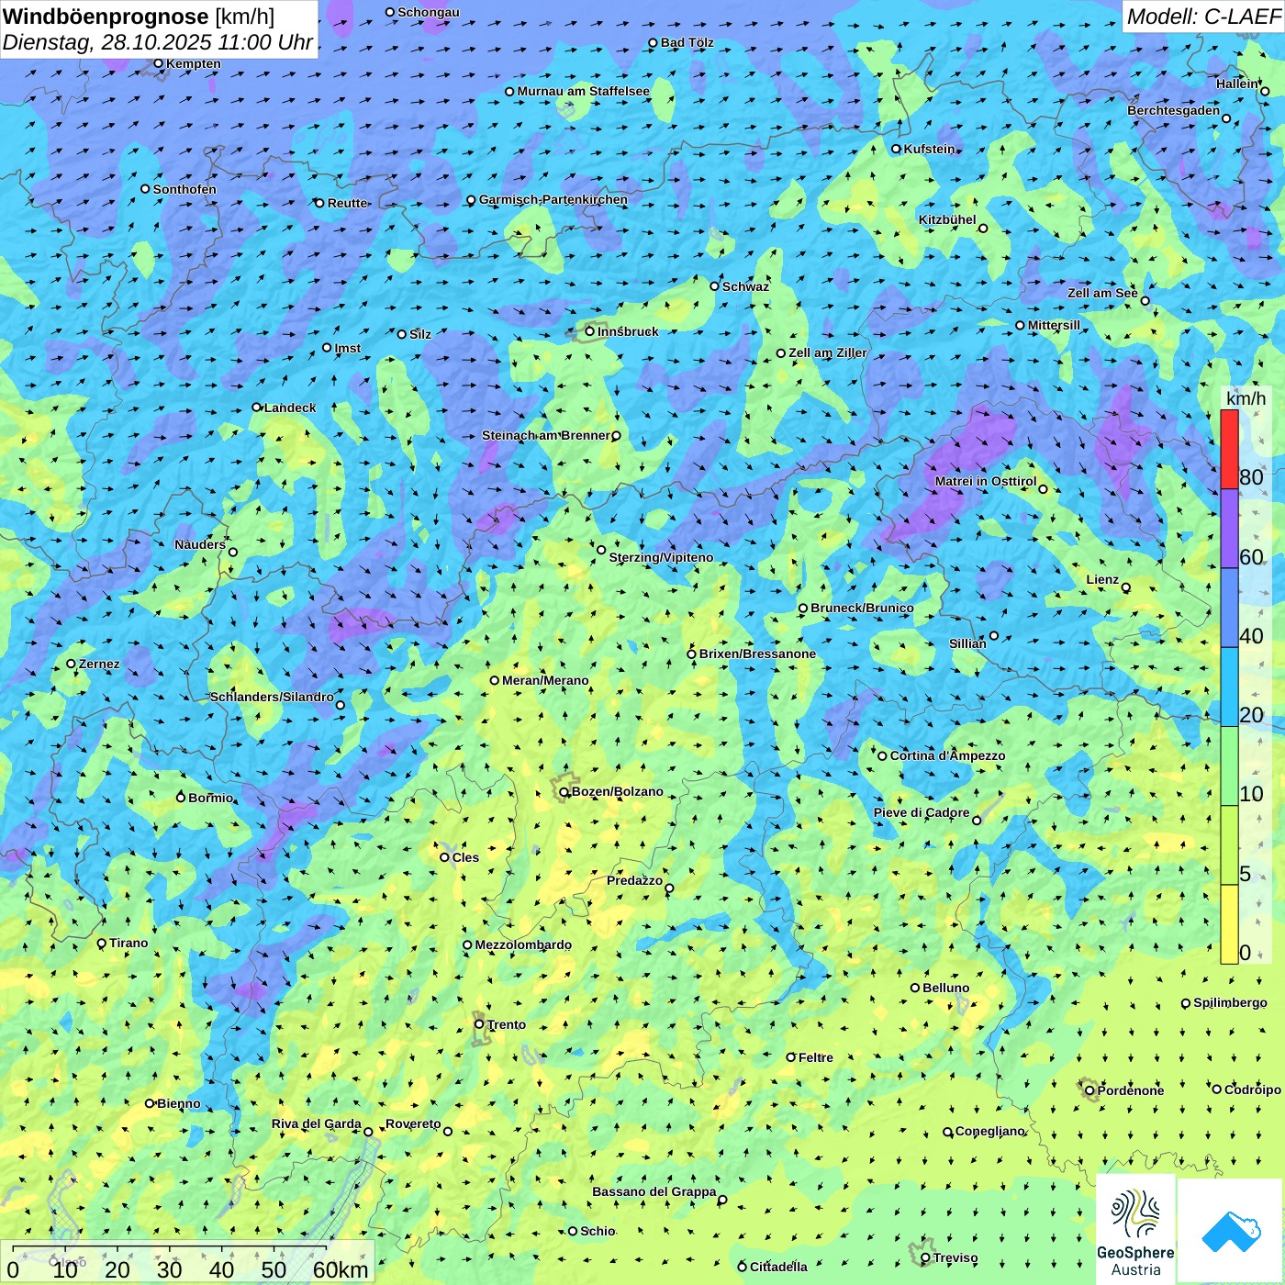This screenshot has width=1285, height=1285.
Task: Click the Modell: C-LAEF label
Action: (1203, 17)
